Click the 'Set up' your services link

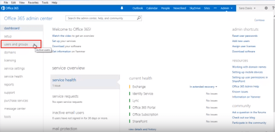pos(56,41)
